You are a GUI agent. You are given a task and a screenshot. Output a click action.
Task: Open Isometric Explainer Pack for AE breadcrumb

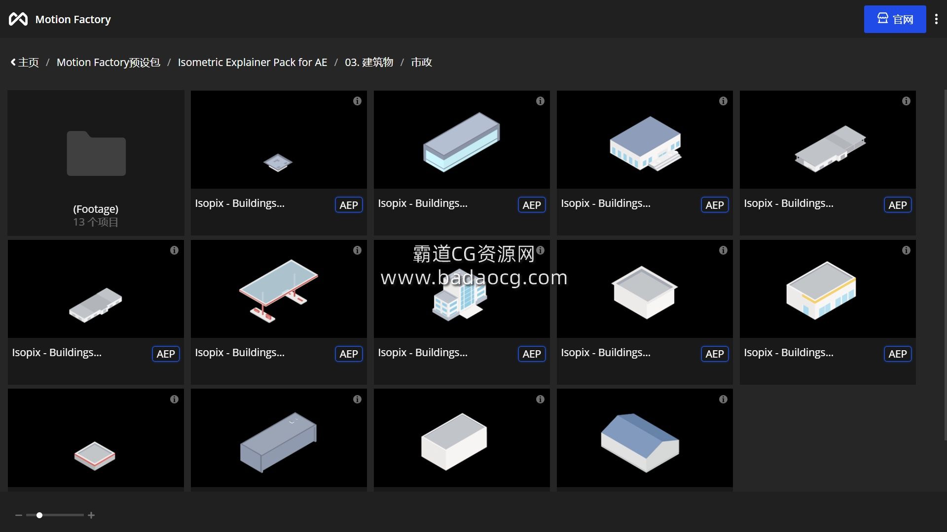[253, 63]
